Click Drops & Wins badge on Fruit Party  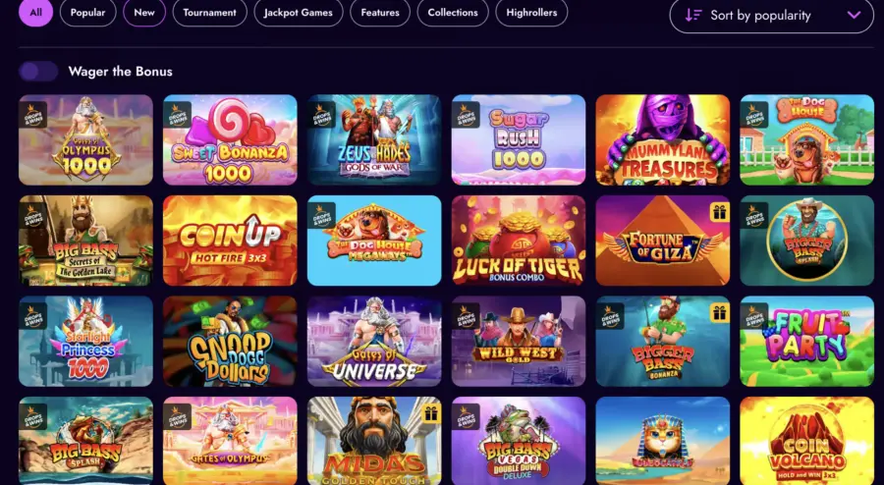point(754,316)
